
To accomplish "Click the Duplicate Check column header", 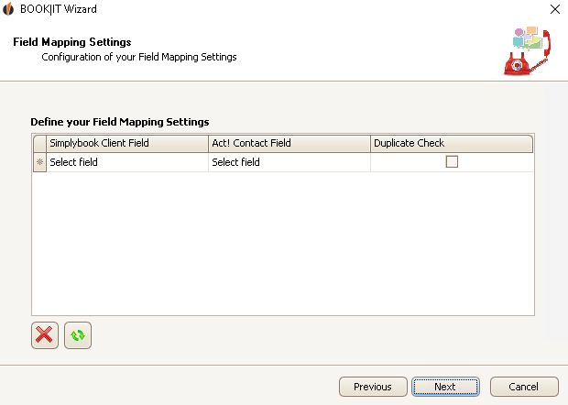I will pyautogui.click(x=452, y=144).
